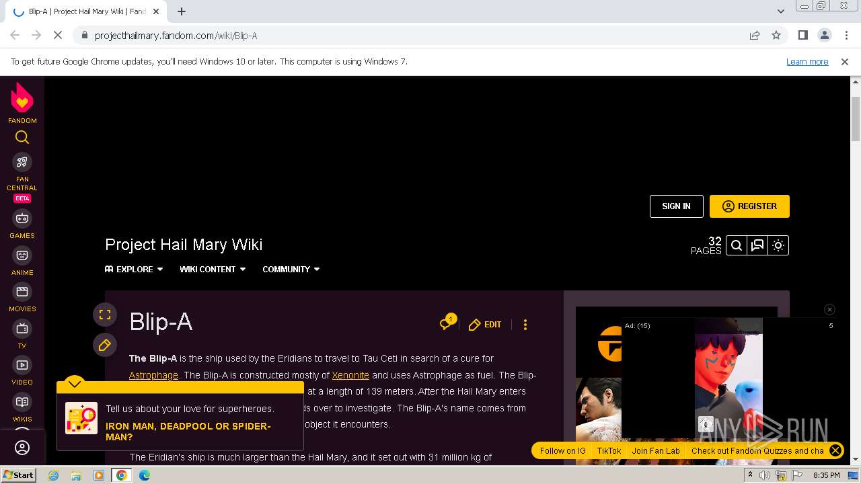The width and height of the screenshot is (861, 484).
Task: Open Check out Fandom Quizzes link
Action: click(757, 450)
